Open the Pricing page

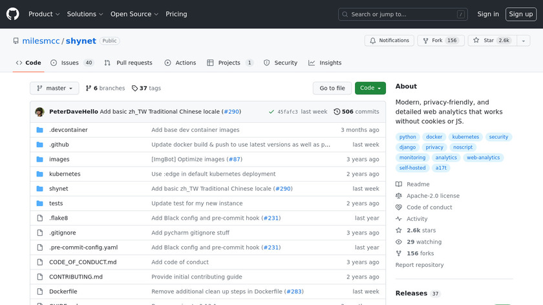[176, 14]
